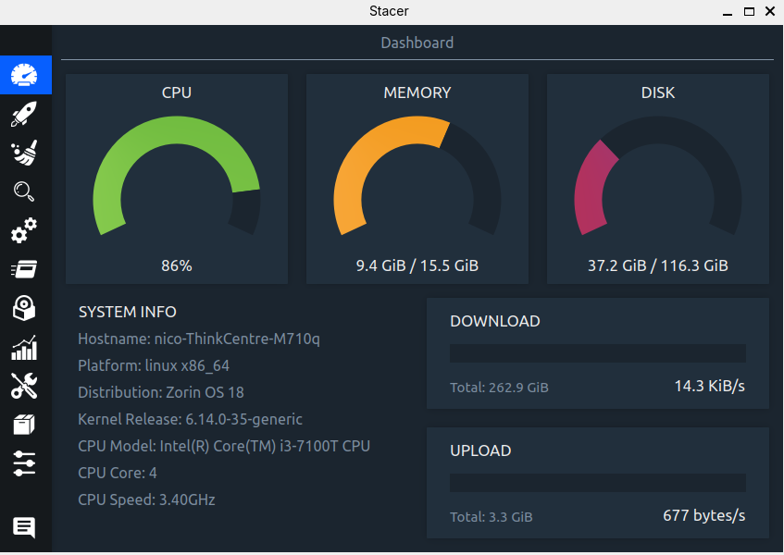
Task: Click the green CPU usage gauge
Action: click(177, 176)
